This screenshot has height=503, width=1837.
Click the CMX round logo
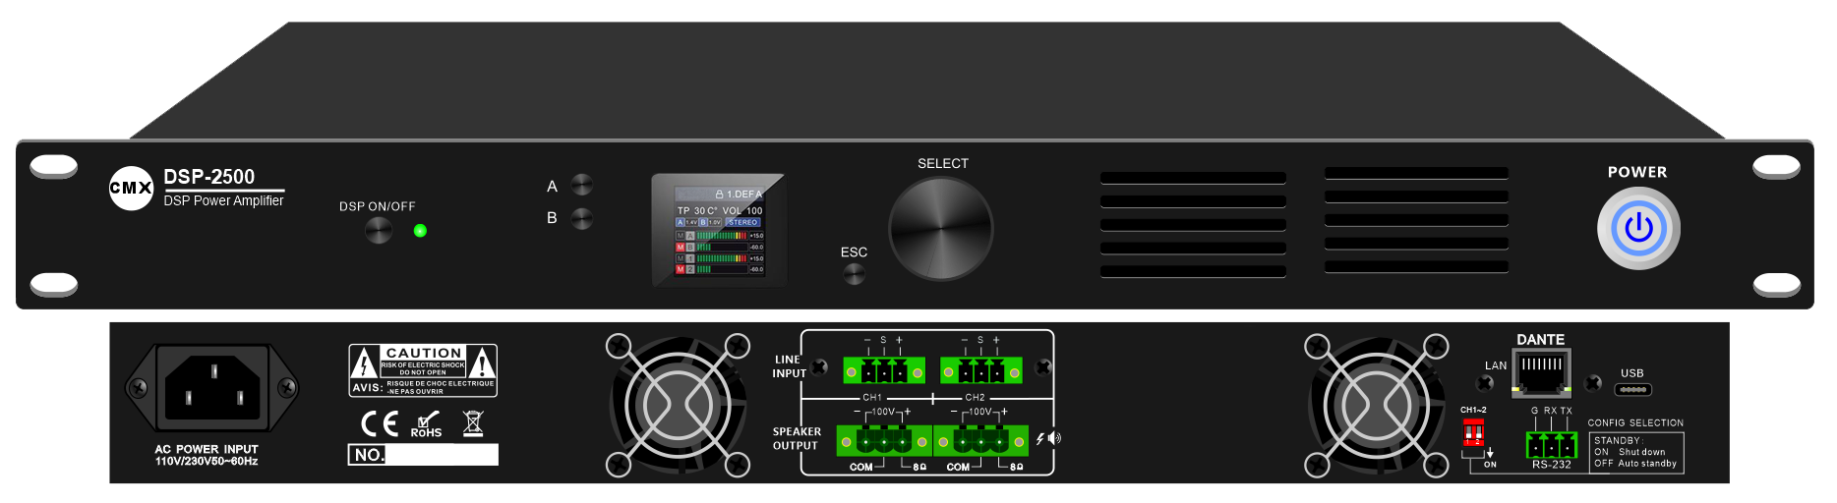(131, 188)
